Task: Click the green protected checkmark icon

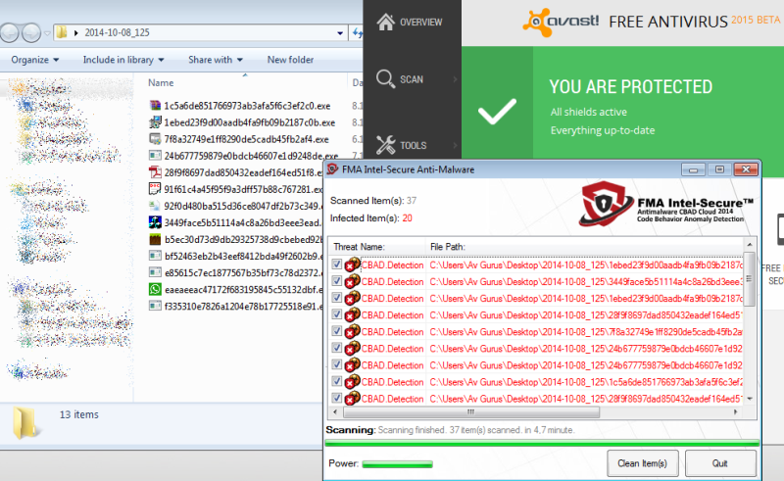Action: [x=497, y=112]
